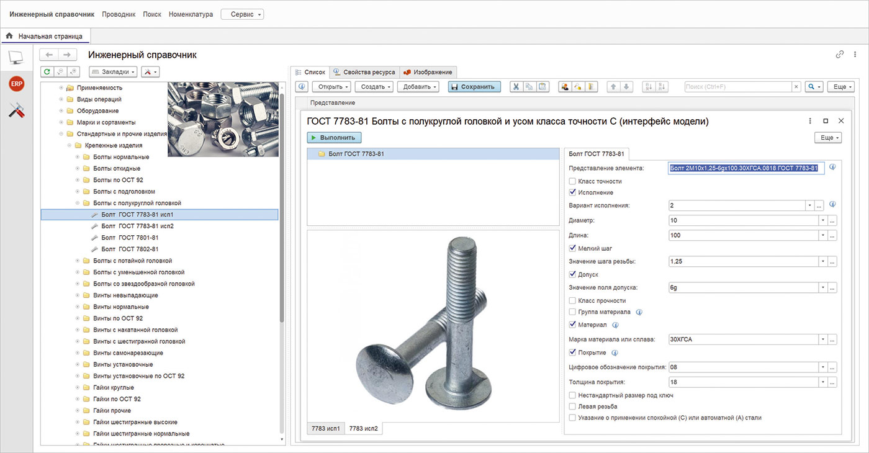Click the monitor icon in left sidebar
The image size is (869, 453).
click(x=16, y=59)
